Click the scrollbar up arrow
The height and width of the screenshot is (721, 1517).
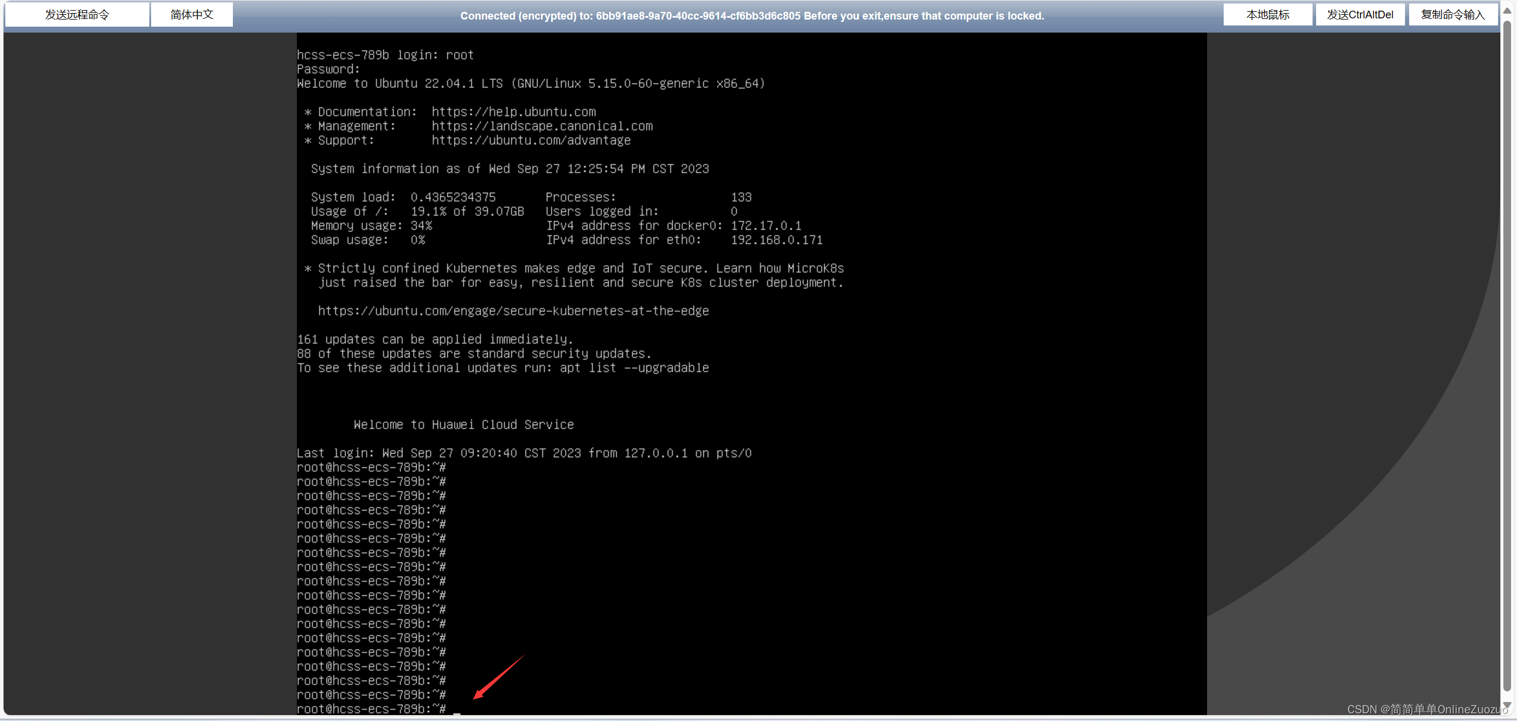1507,11
